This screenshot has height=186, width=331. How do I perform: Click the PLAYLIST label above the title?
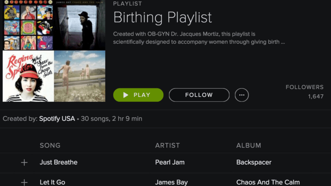tap(127, 3)
